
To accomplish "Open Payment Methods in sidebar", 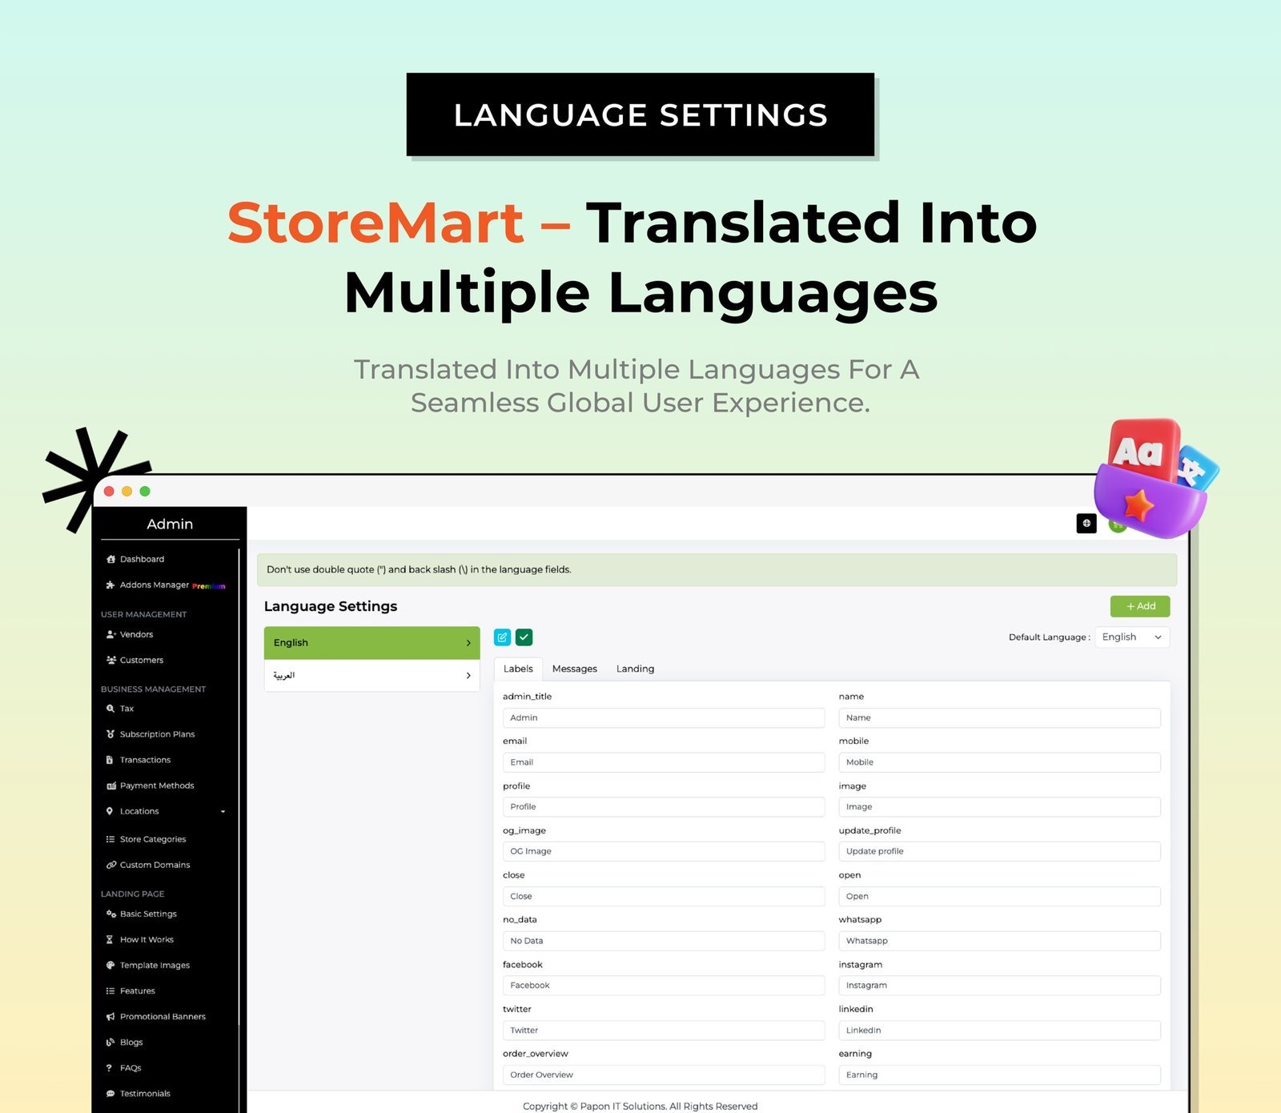I will (157, 786).
